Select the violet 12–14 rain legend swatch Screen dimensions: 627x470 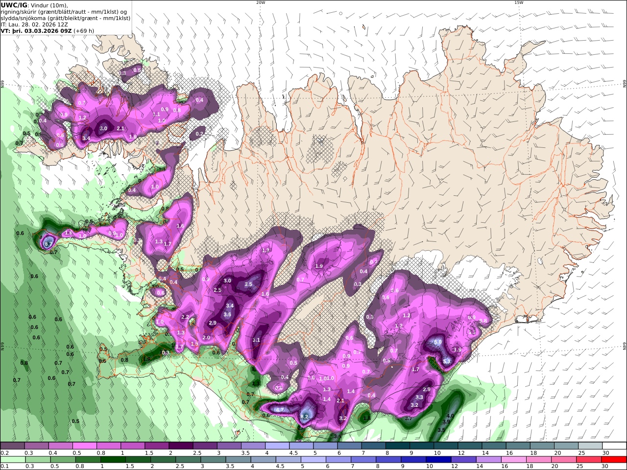pyautogui.click(x=463, y=459)
